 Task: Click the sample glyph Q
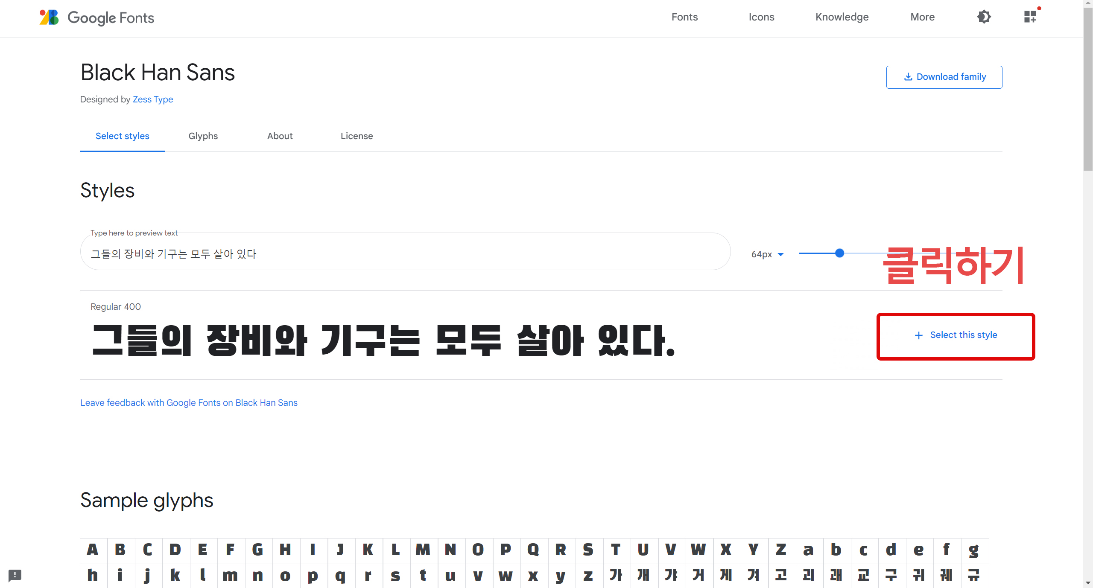pyautogui.click(x=533, y=550)
